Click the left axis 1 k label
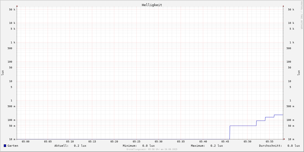304x152 pixels. [x=13, y=43]
